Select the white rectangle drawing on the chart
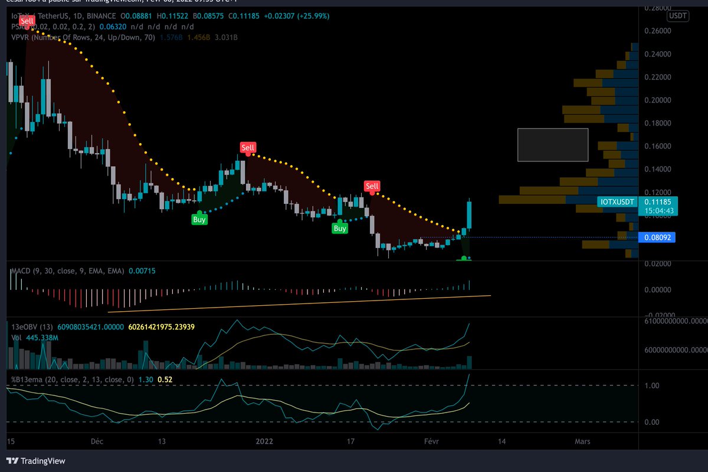Image resolution: width=708 pixels, height=472 pixels. [553, 145]
